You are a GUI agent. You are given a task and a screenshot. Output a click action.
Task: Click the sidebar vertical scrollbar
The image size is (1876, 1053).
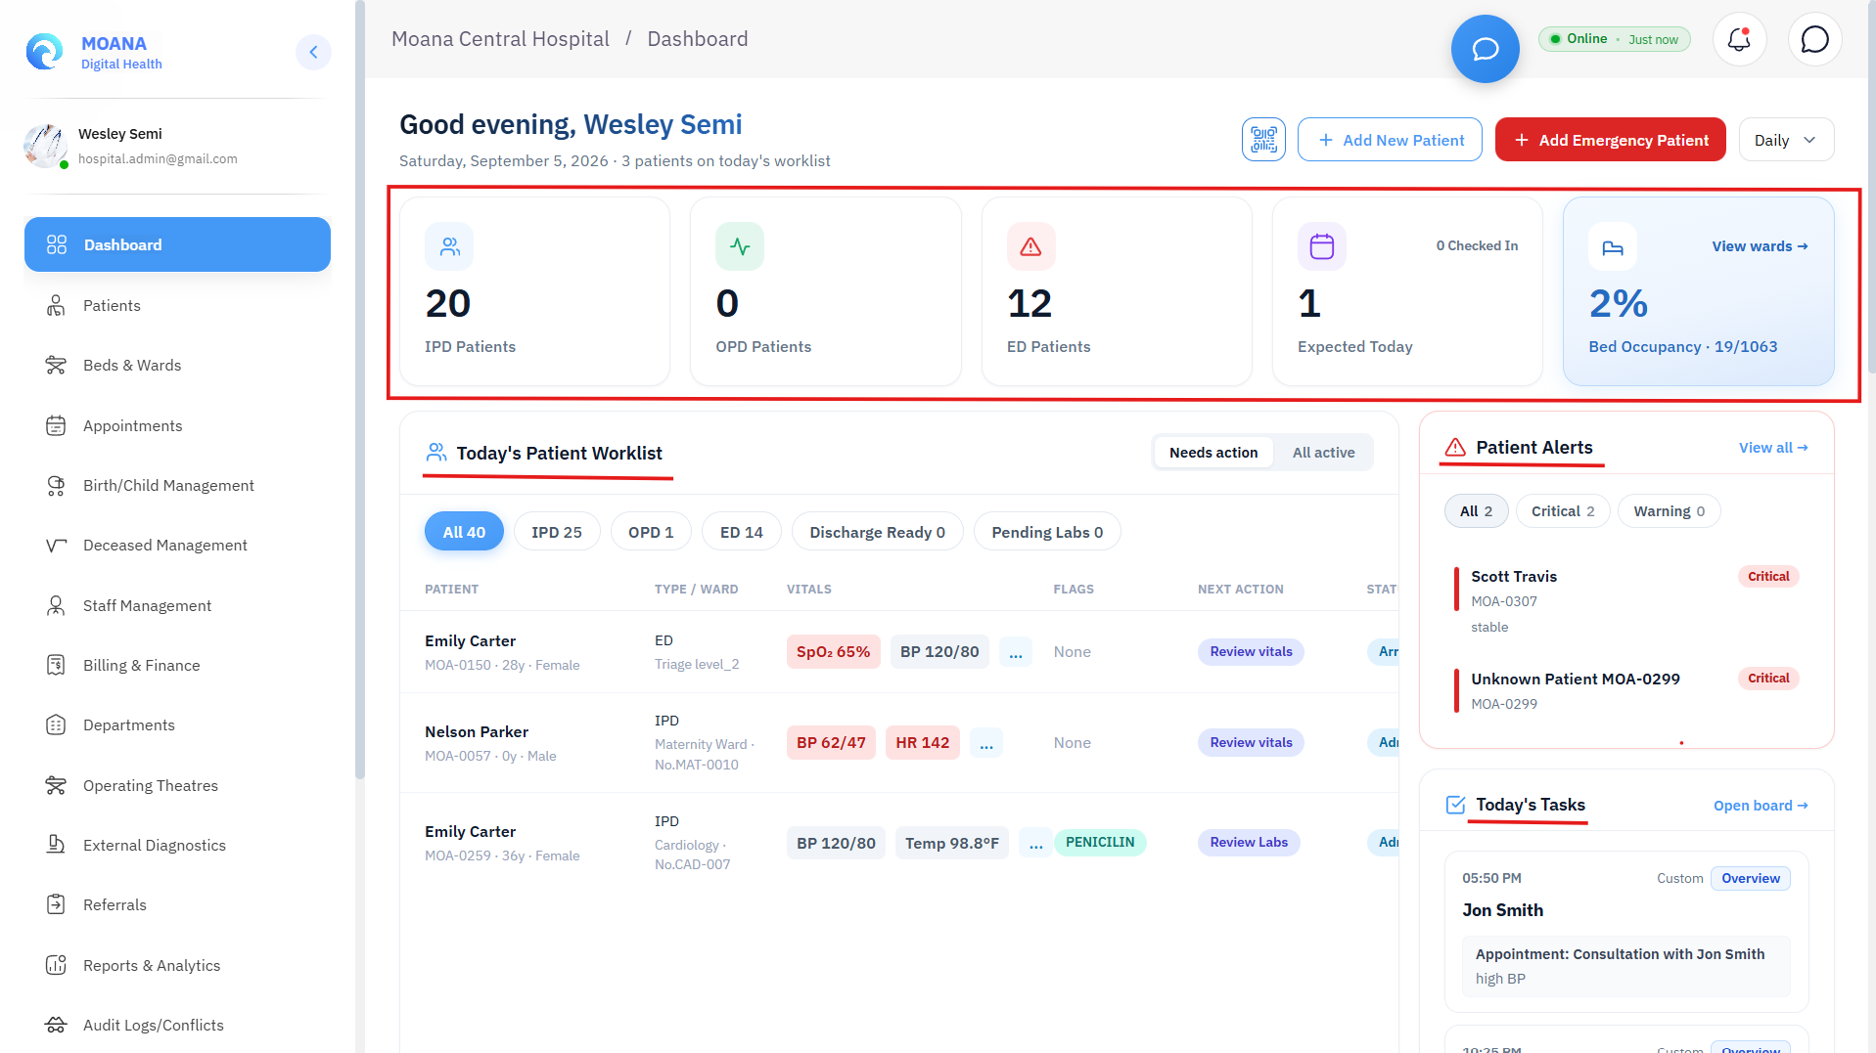[359, 391]
